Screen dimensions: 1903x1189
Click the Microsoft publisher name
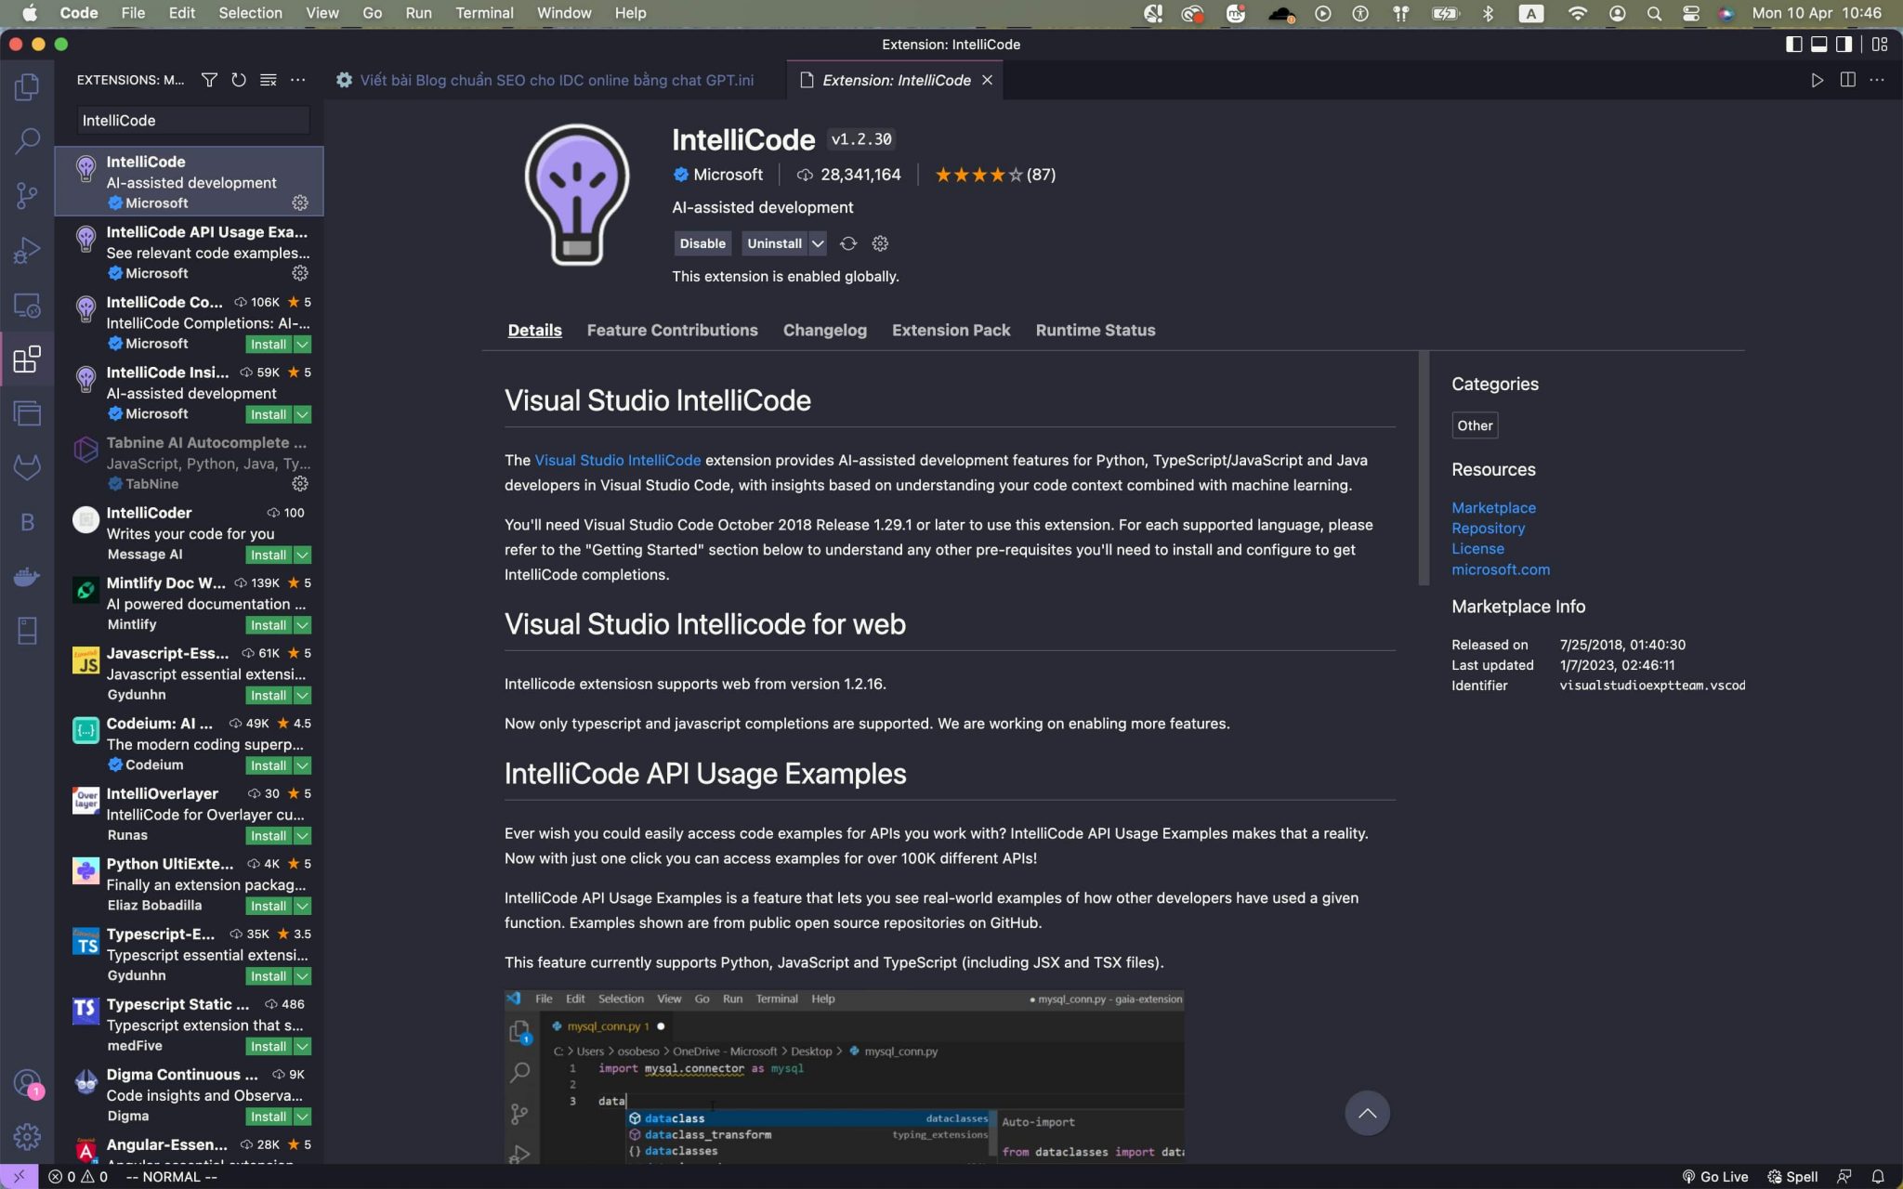pyautogui.click(x=728, y=175)
